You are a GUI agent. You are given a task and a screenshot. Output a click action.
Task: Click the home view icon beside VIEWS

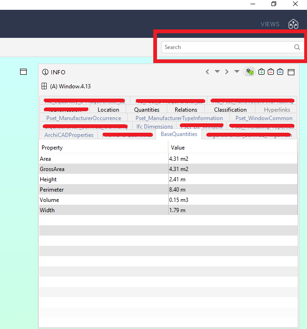tap(293, 24)
